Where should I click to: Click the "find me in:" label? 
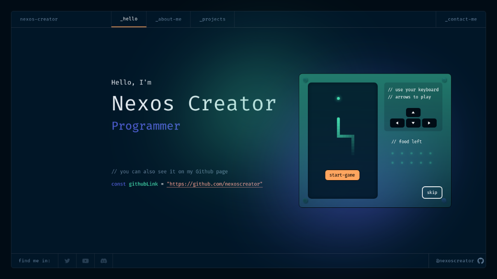(34, 261)
